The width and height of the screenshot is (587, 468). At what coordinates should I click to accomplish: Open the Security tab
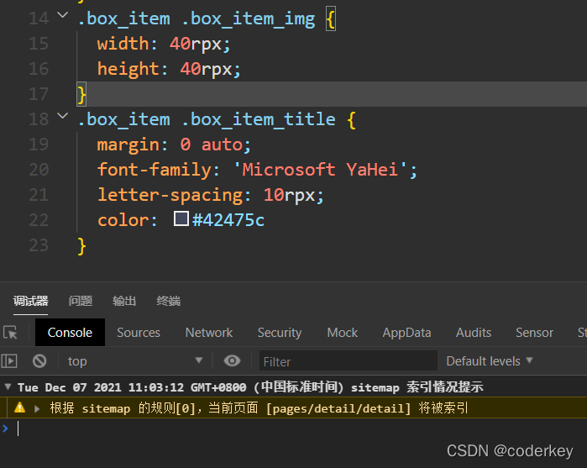click(280, 333)
